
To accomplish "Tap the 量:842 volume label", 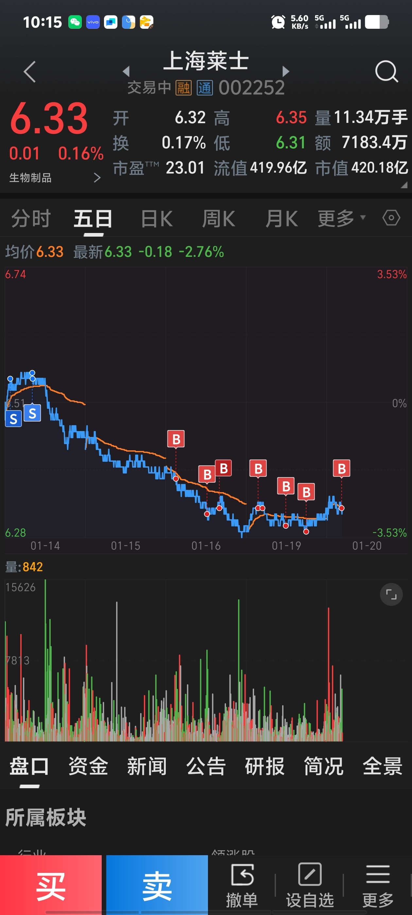I will (24, 567).
